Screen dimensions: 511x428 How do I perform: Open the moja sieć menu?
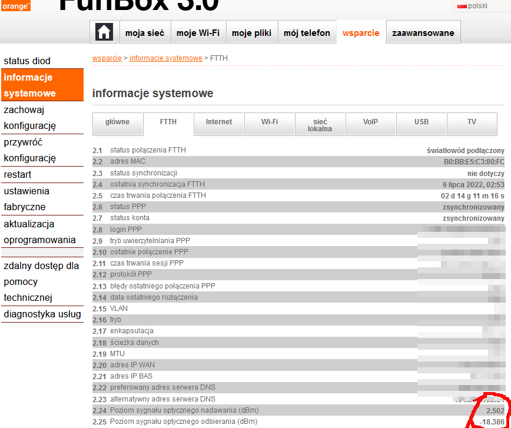tap(145, 33)
